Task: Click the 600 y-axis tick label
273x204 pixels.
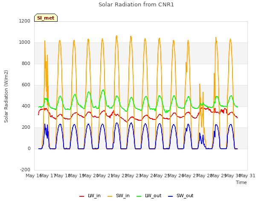Action: [x=26, y=85]
